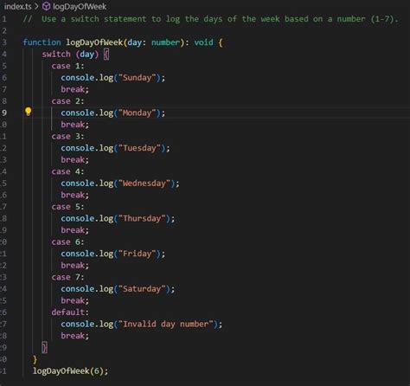Click the void return type
The image size is (410, 386).
(203, 42)
